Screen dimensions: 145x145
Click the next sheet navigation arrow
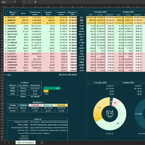coord(9,142)
